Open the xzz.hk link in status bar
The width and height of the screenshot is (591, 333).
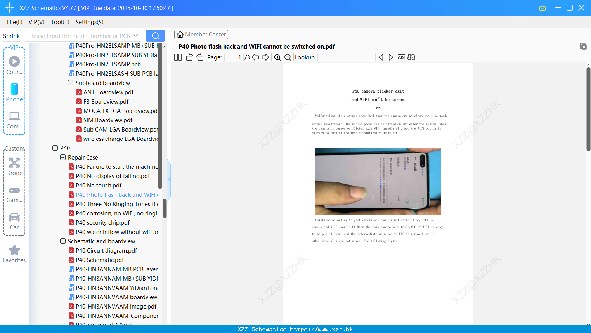321,329
